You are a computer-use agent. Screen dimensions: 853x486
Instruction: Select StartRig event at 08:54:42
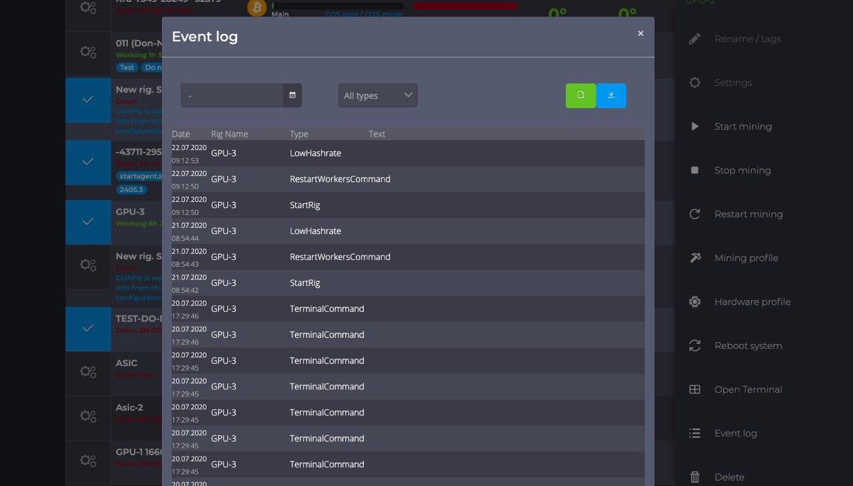pyautogui.click(x=408, y=283)
